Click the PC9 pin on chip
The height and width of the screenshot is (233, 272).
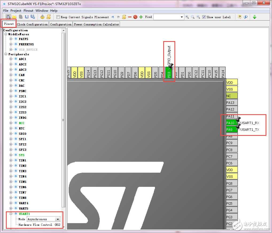pos(232,143)
